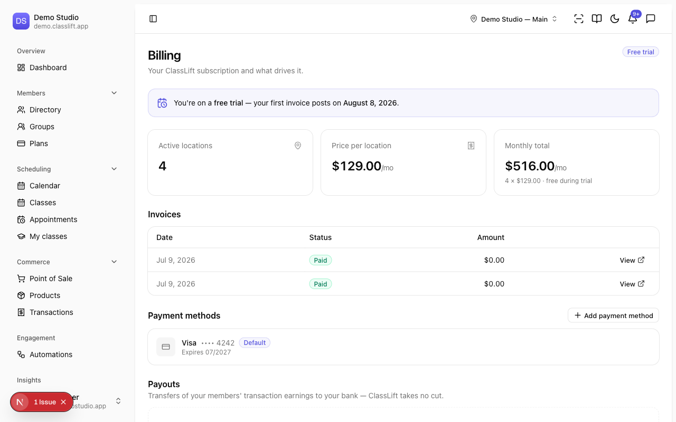Viewport: 676px width, 422px height.
Task: Collapse the Scheduling section chevron
Action: tap(114, 169)
